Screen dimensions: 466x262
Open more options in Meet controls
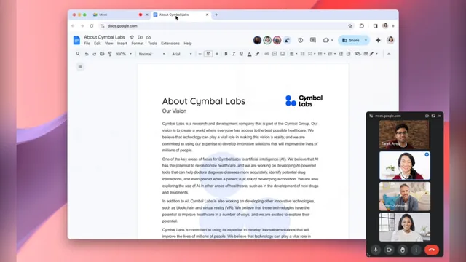click(x=416, y=250)
